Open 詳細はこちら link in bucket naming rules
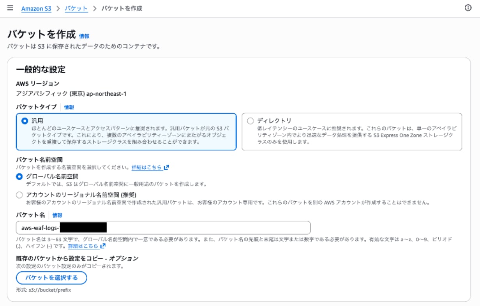 pos(83,246)
